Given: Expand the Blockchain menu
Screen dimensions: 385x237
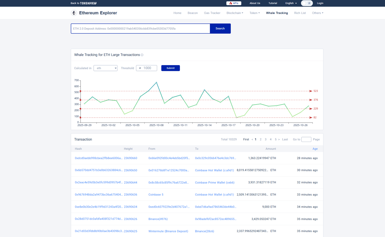Looking at the screenshot, I should pos(235,13).
